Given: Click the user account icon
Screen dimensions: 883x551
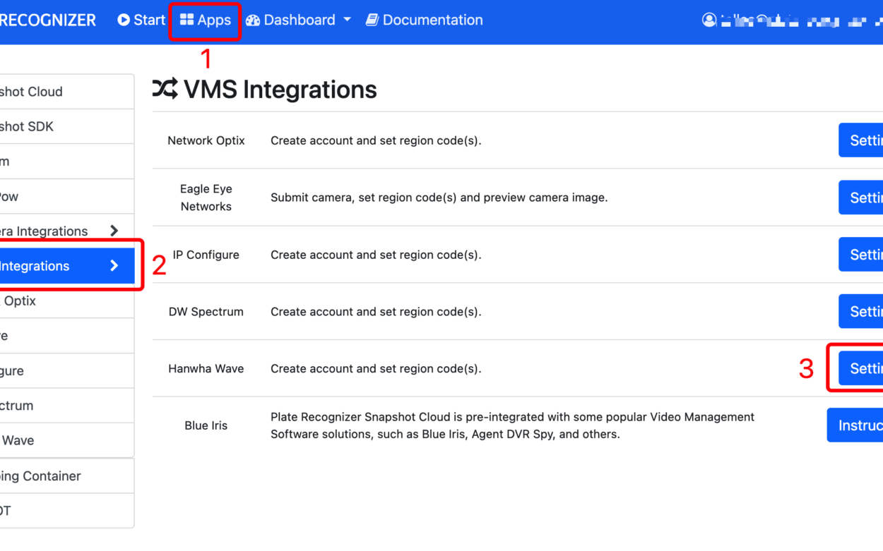Looking at the screenshot, I should tap(709, 20).
